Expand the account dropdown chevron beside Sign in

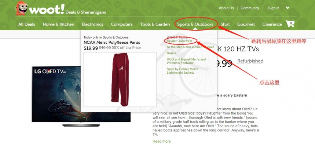pyautogui.click(x=287, y=8)
